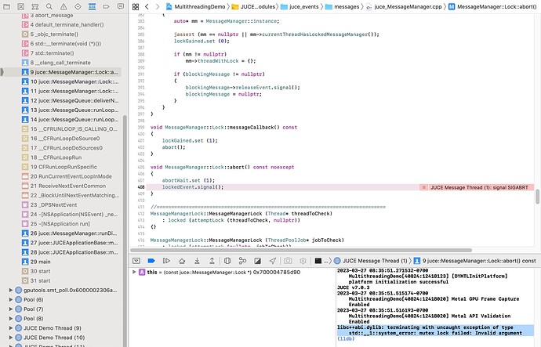Click line number 408 gutter
Viewport: 541px width, 347px height.
[x=141, y=187]
